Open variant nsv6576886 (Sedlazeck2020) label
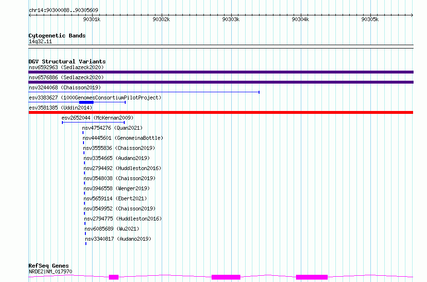This screenshot has height=282, width=427. pos(66,77)
